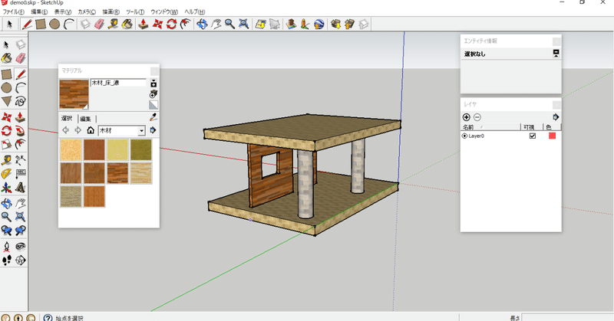Toggle Layer0 visibility checkbox

pyautogui.click(x=533, y=136)
